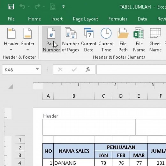166x166 pixels.
Task: Go to the Formulas tab
Action: click(x=118, y=19)
